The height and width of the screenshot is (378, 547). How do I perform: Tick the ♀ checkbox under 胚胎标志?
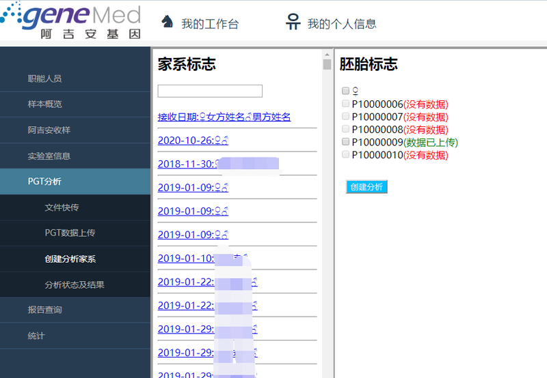point(345,91)
